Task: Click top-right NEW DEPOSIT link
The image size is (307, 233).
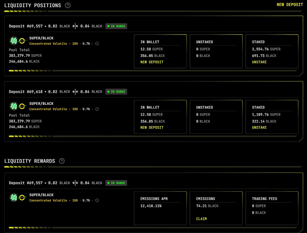Action: tap(290, 5)
